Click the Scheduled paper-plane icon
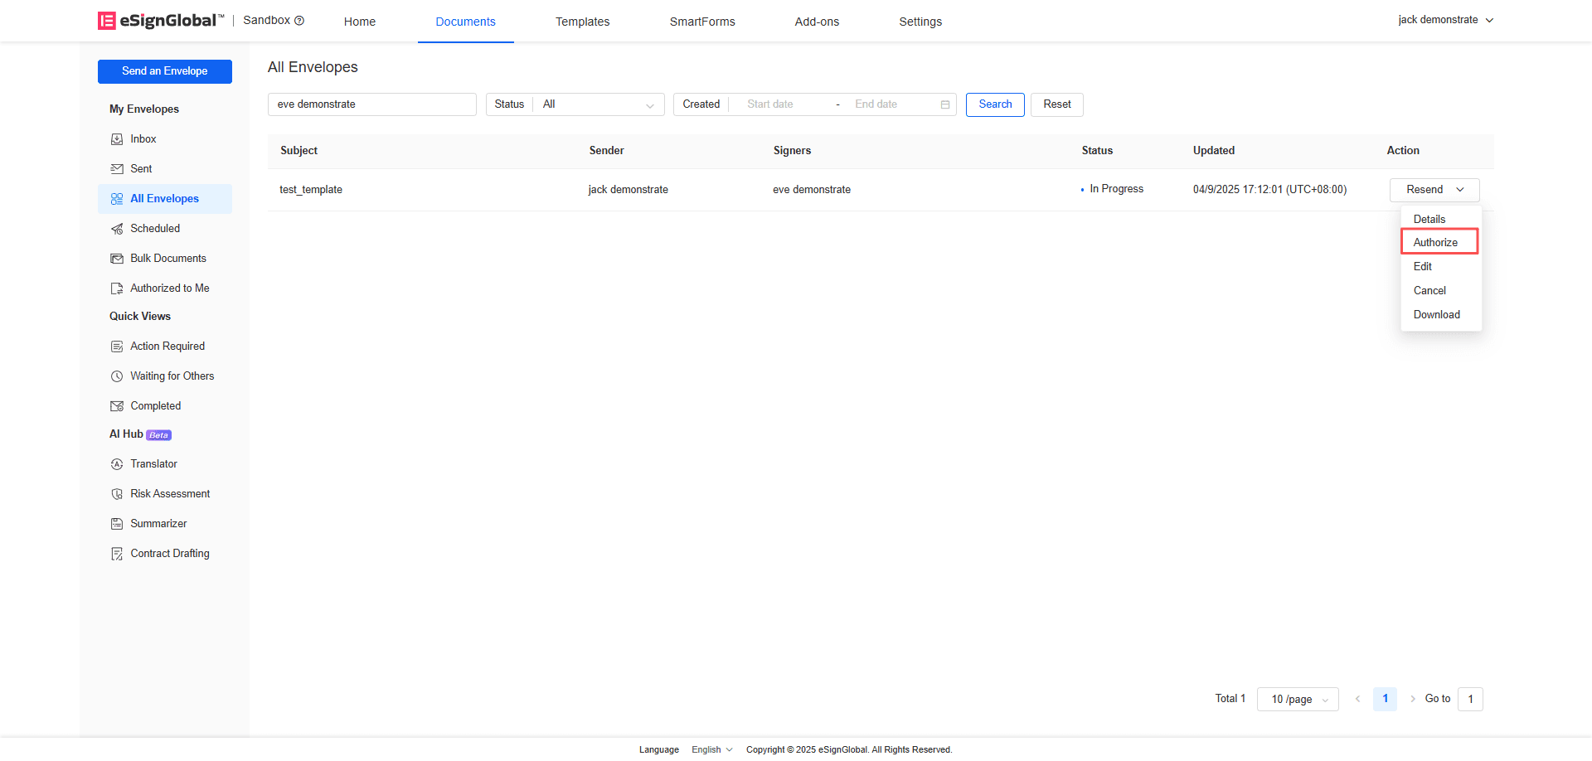 [x=117, y=229]
